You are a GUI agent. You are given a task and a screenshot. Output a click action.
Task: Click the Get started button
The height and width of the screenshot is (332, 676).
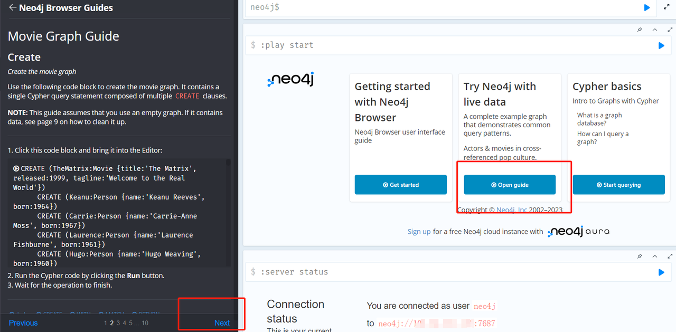[x=400, y=185]
